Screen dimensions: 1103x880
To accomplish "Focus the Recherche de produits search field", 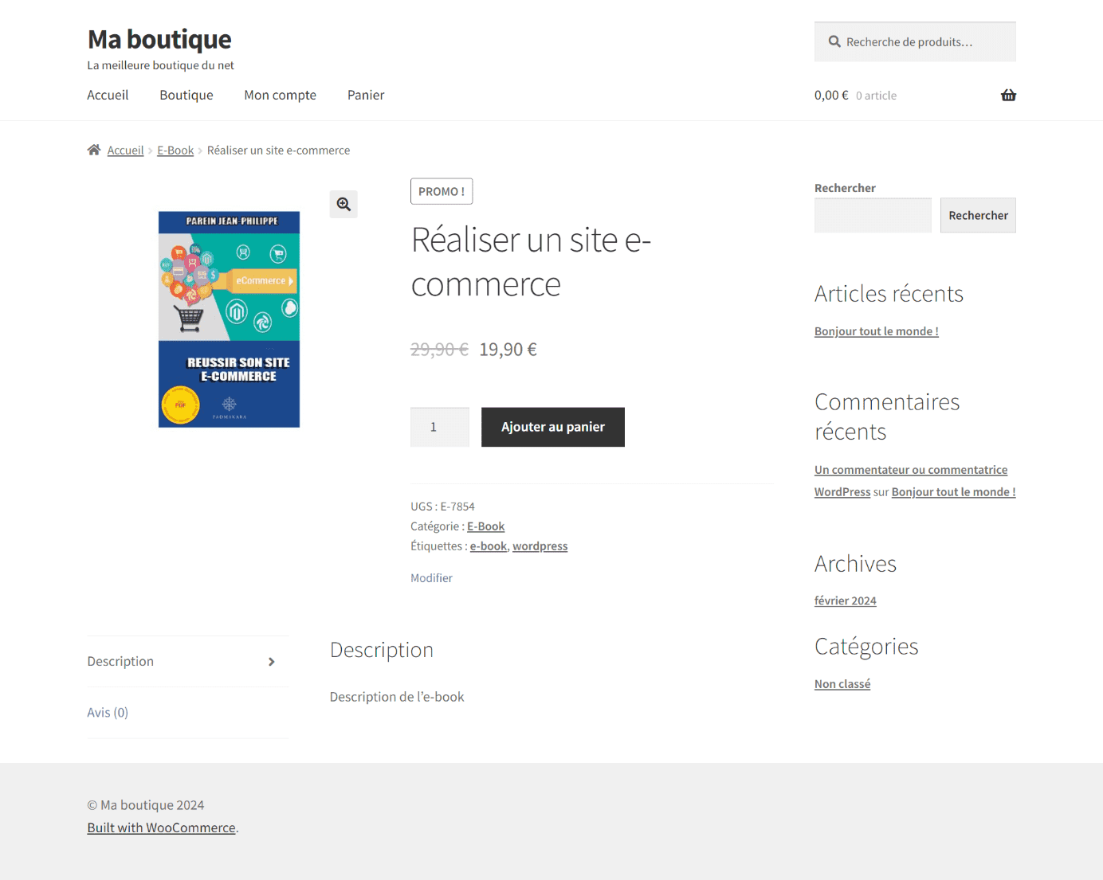I will [x=915, y=41].
